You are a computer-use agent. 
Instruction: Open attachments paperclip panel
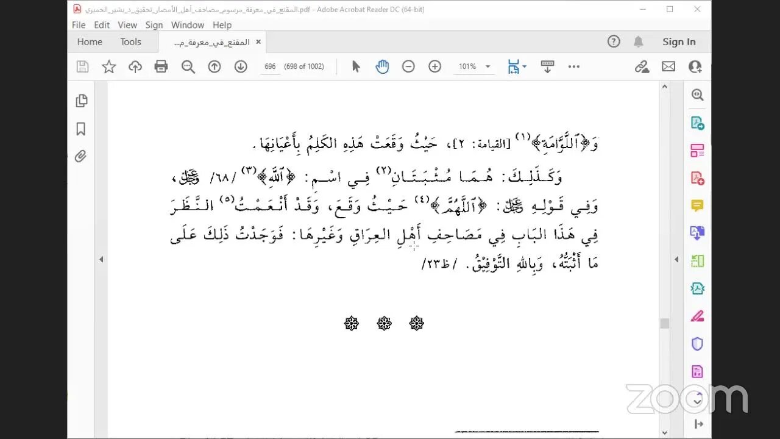click(x=81, y=157)
